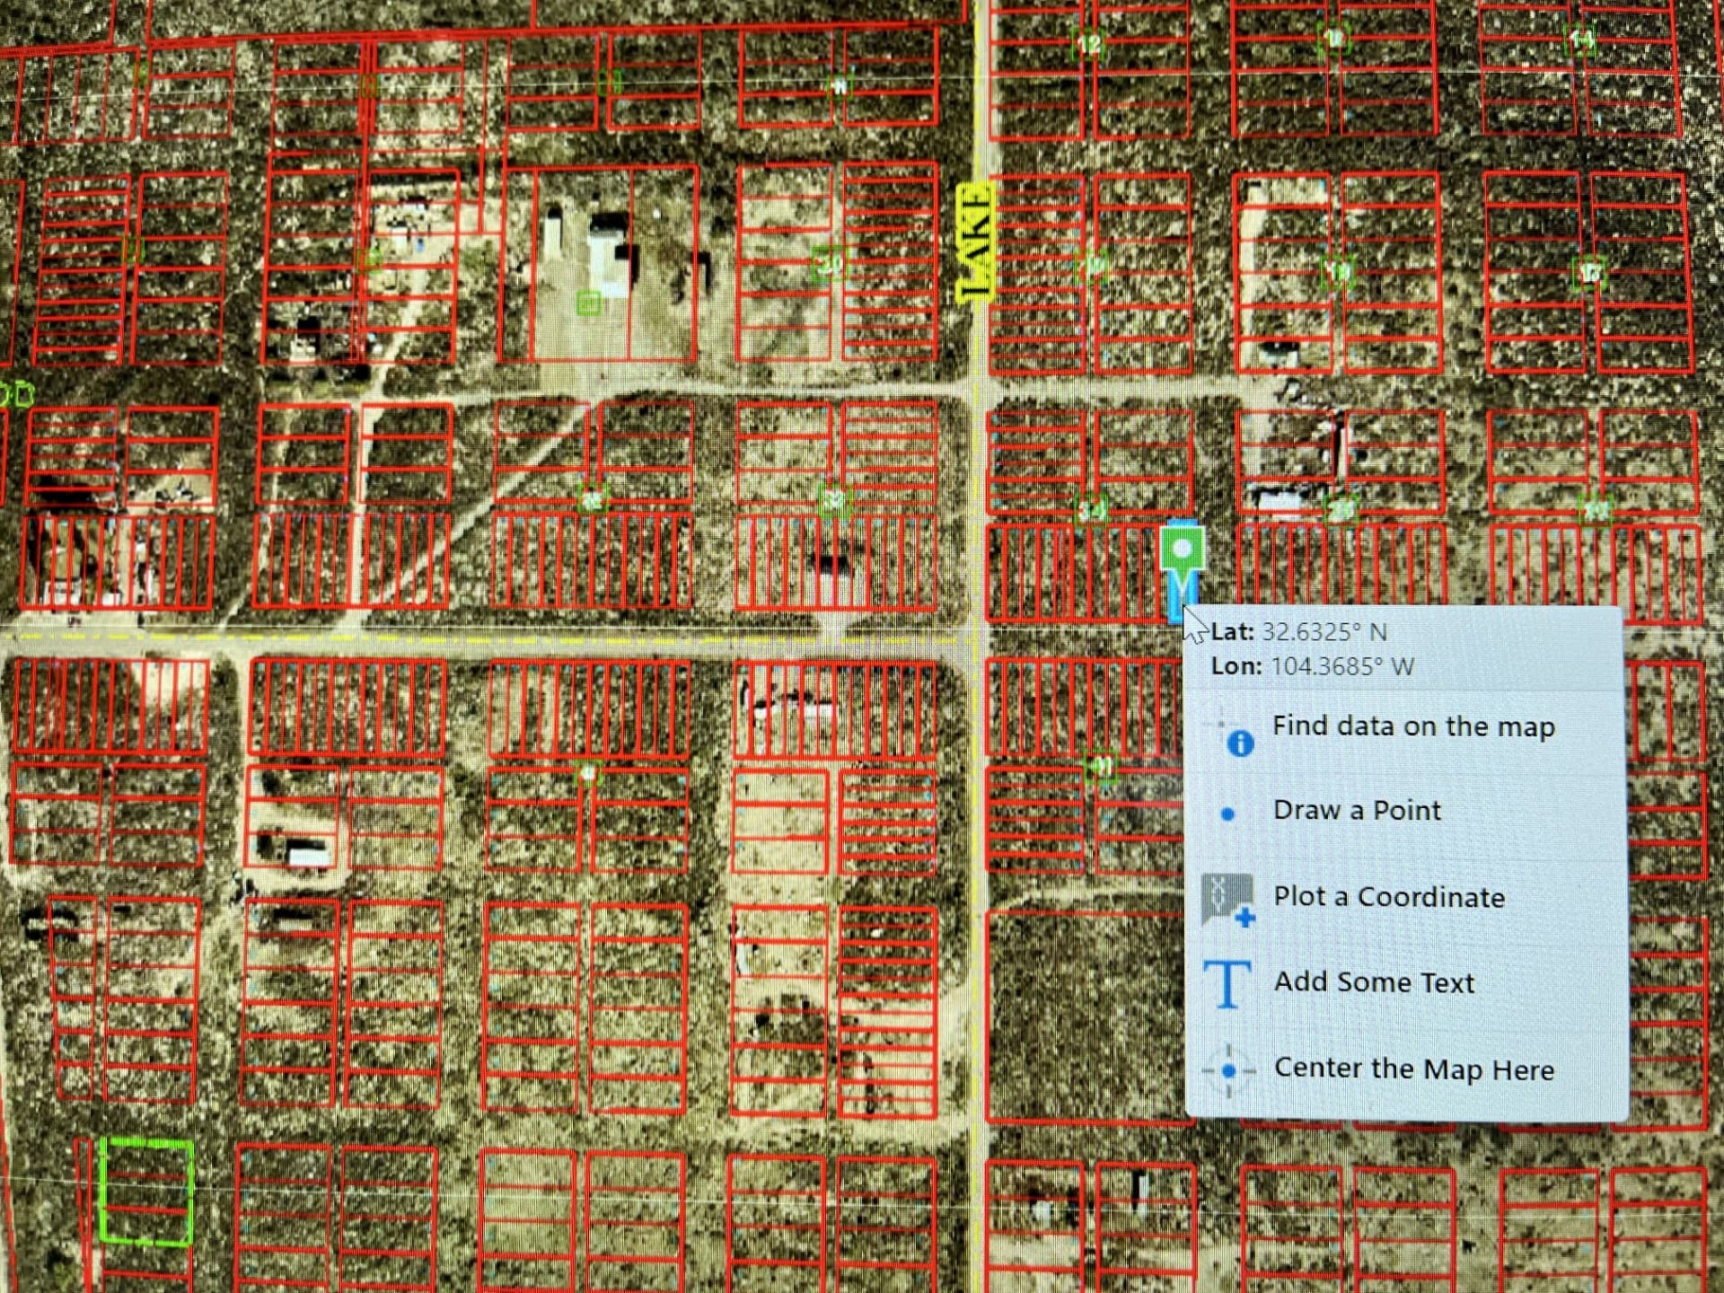Click the Plot a Coordinate pin-plus icon
This screenshot has height=1293, width=1724.
[1227, 899]
